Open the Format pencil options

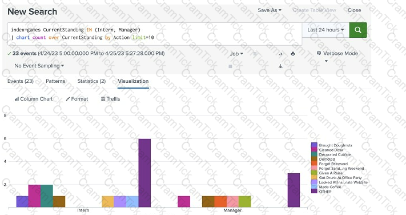[x=77, y=99]
